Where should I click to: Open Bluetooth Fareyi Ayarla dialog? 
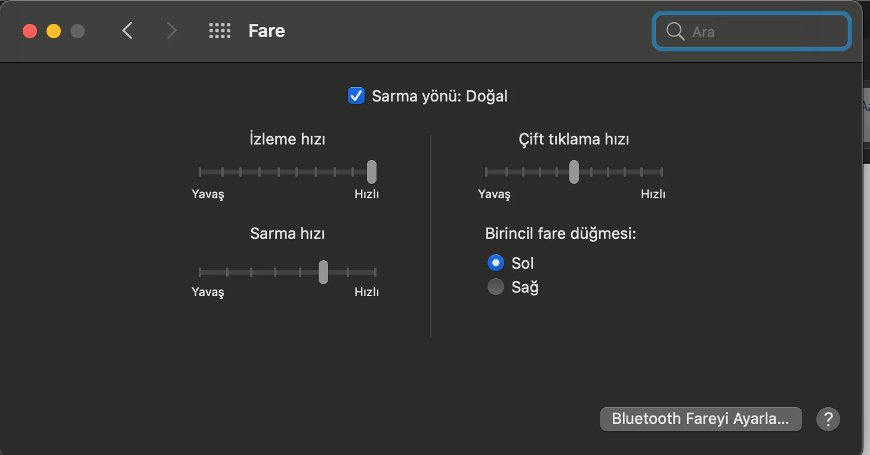pos(701,419)
